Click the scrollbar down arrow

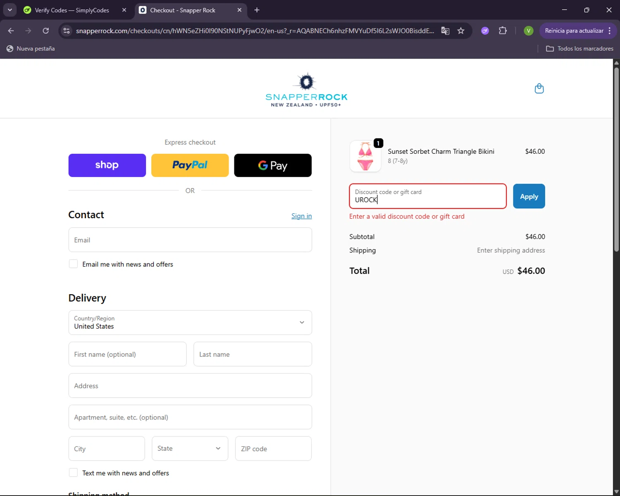point(616,491)
